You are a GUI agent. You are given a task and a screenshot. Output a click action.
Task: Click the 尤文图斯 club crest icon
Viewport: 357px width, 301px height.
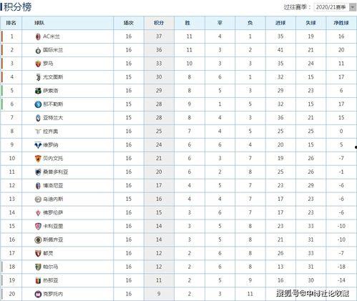point(38,77)
